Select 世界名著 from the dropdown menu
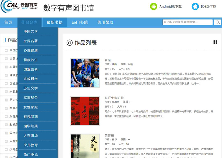 (x=31, y=41)
